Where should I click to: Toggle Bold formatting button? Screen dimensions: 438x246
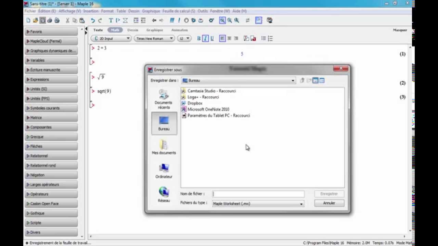point(199,39)
